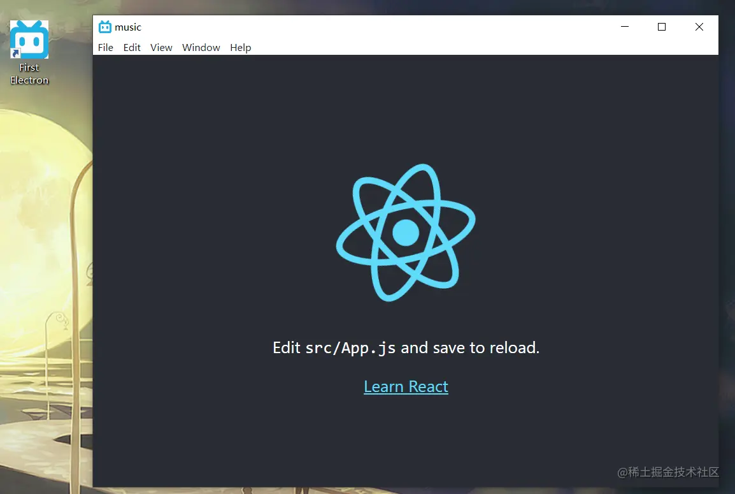Screen dimensions: 735x494
Task: Minimize the music window
Action: pos(625,27)
